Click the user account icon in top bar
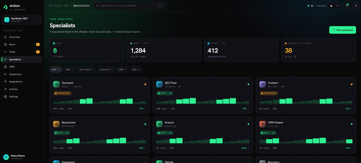The height and width of the screenshot is (163, 361). point(356,5)
